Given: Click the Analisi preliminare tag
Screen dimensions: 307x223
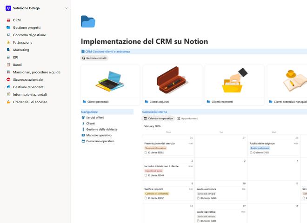Looking at the screenshot, I should (260, 148).
